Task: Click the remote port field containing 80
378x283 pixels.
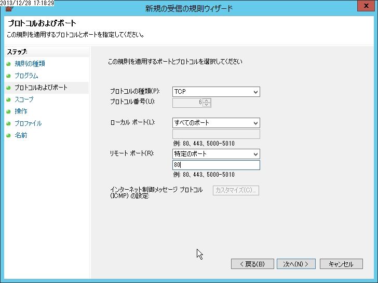Action: [x=216, y=165]
